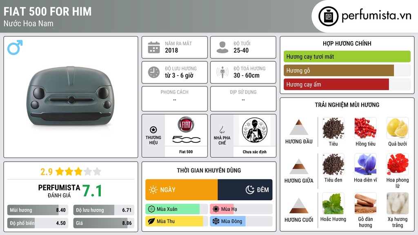Click the orange Ngày daytime segment
The image size is (418, 235).
(182, 190)
